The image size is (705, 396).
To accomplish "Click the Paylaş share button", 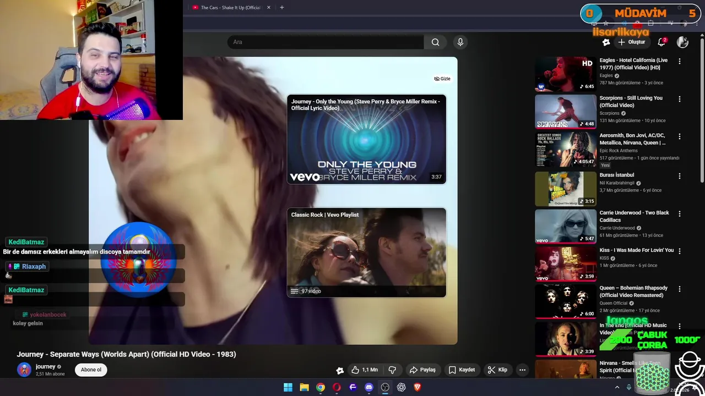I will click(x=422, y=370).
